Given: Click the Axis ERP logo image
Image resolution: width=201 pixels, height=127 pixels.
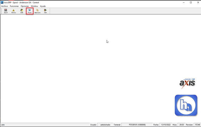Looking at the screenshot, I should click(187, 83).
